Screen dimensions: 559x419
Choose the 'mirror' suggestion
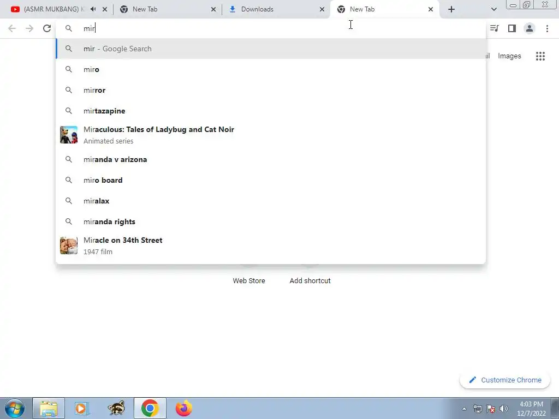(271, 90)
